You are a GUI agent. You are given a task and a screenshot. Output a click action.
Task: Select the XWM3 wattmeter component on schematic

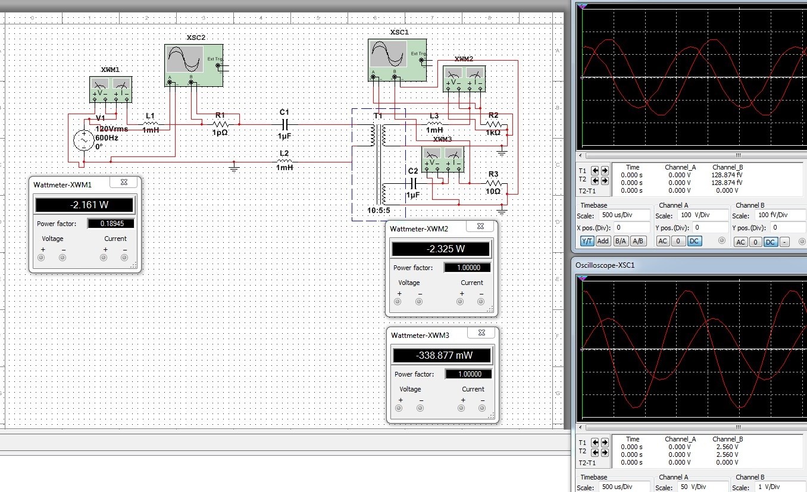pyautogui.click(x=443, y=159)
